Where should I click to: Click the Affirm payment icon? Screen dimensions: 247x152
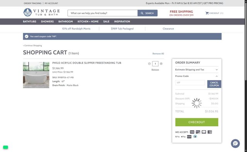coord(195,137)
